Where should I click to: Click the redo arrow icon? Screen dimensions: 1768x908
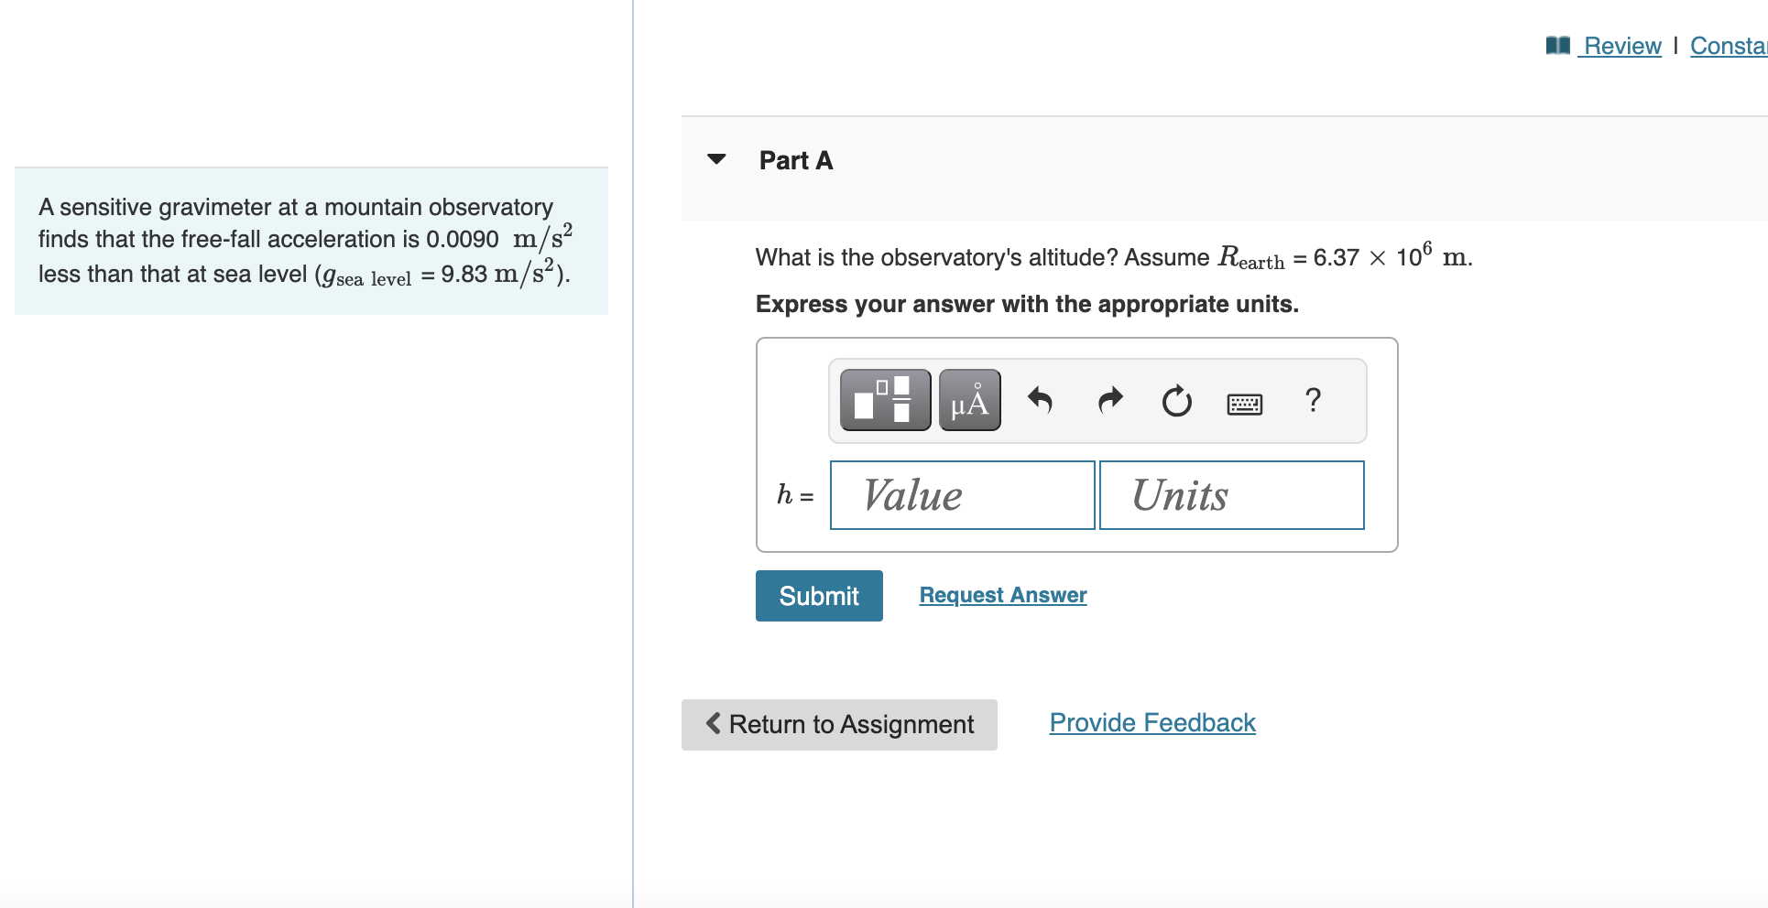tap(1110, 400)
